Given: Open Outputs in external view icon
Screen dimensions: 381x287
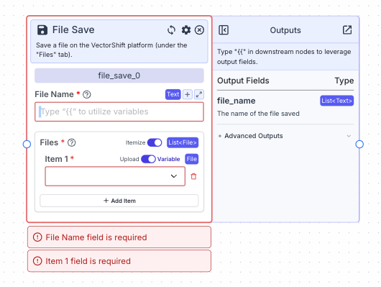Looking at the screenshot, I should 347,30.
